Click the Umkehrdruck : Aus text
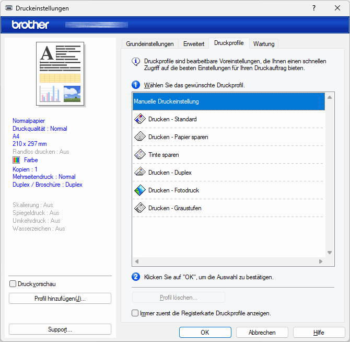The width and height of the screenshot is (350, 342). click(37, 221)
